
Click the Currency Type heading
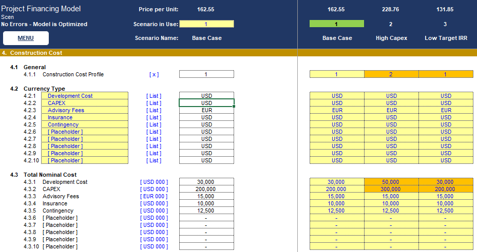tap(45, 89)
